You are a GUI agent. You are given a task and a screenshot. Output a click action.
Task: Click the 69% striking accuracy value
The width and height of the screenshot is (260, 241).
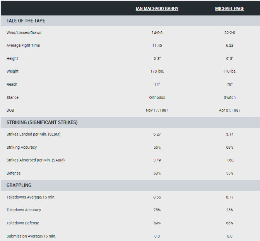(x=229, y=148)
